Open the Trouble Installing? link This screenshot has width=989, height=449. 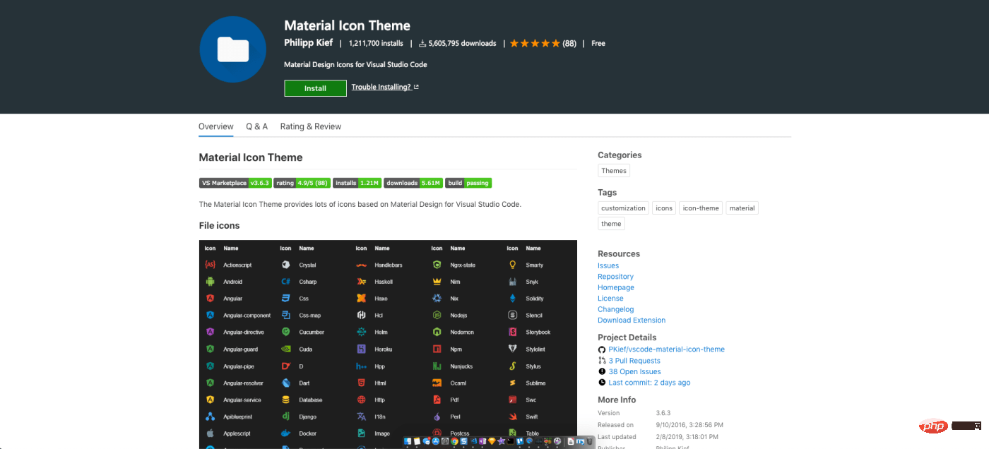(x=385, y=88)
